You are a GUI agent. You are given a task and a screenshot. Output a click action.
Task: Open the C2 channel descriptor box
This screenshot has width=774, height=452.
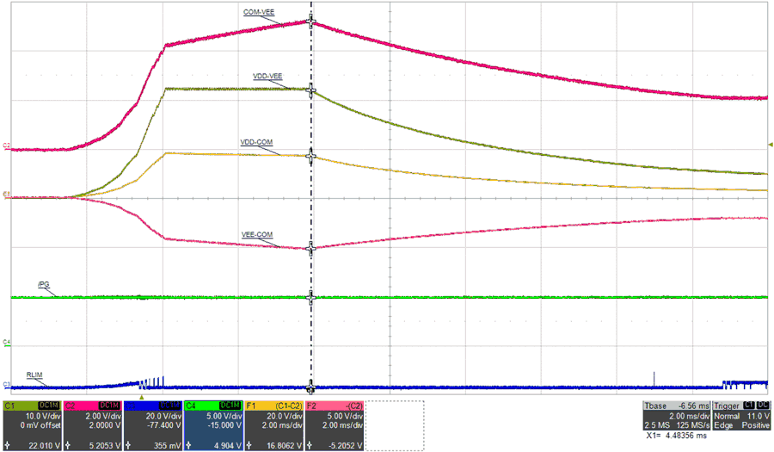pyautogui.click(x=93, y=425)
